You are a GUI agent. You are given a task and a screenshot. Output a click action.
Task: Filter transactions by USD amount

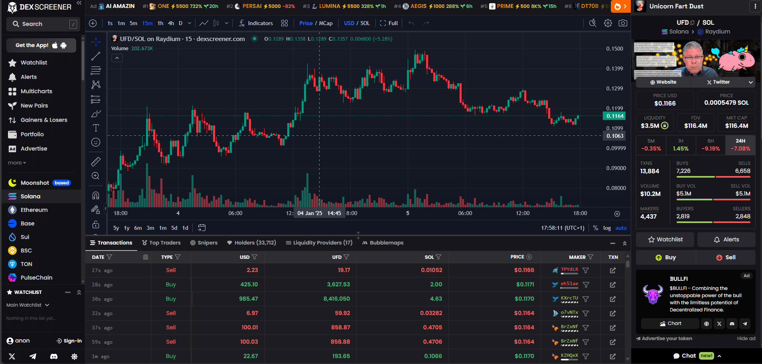point(255,257)
